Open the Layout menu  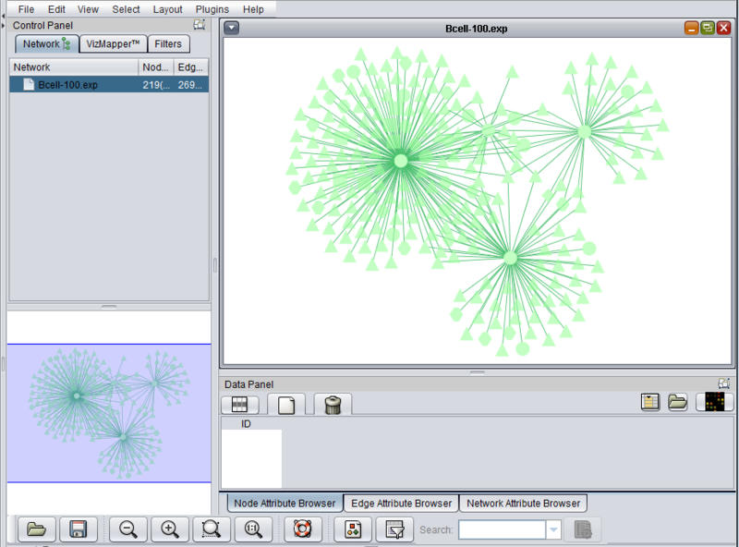click(167, 9)
